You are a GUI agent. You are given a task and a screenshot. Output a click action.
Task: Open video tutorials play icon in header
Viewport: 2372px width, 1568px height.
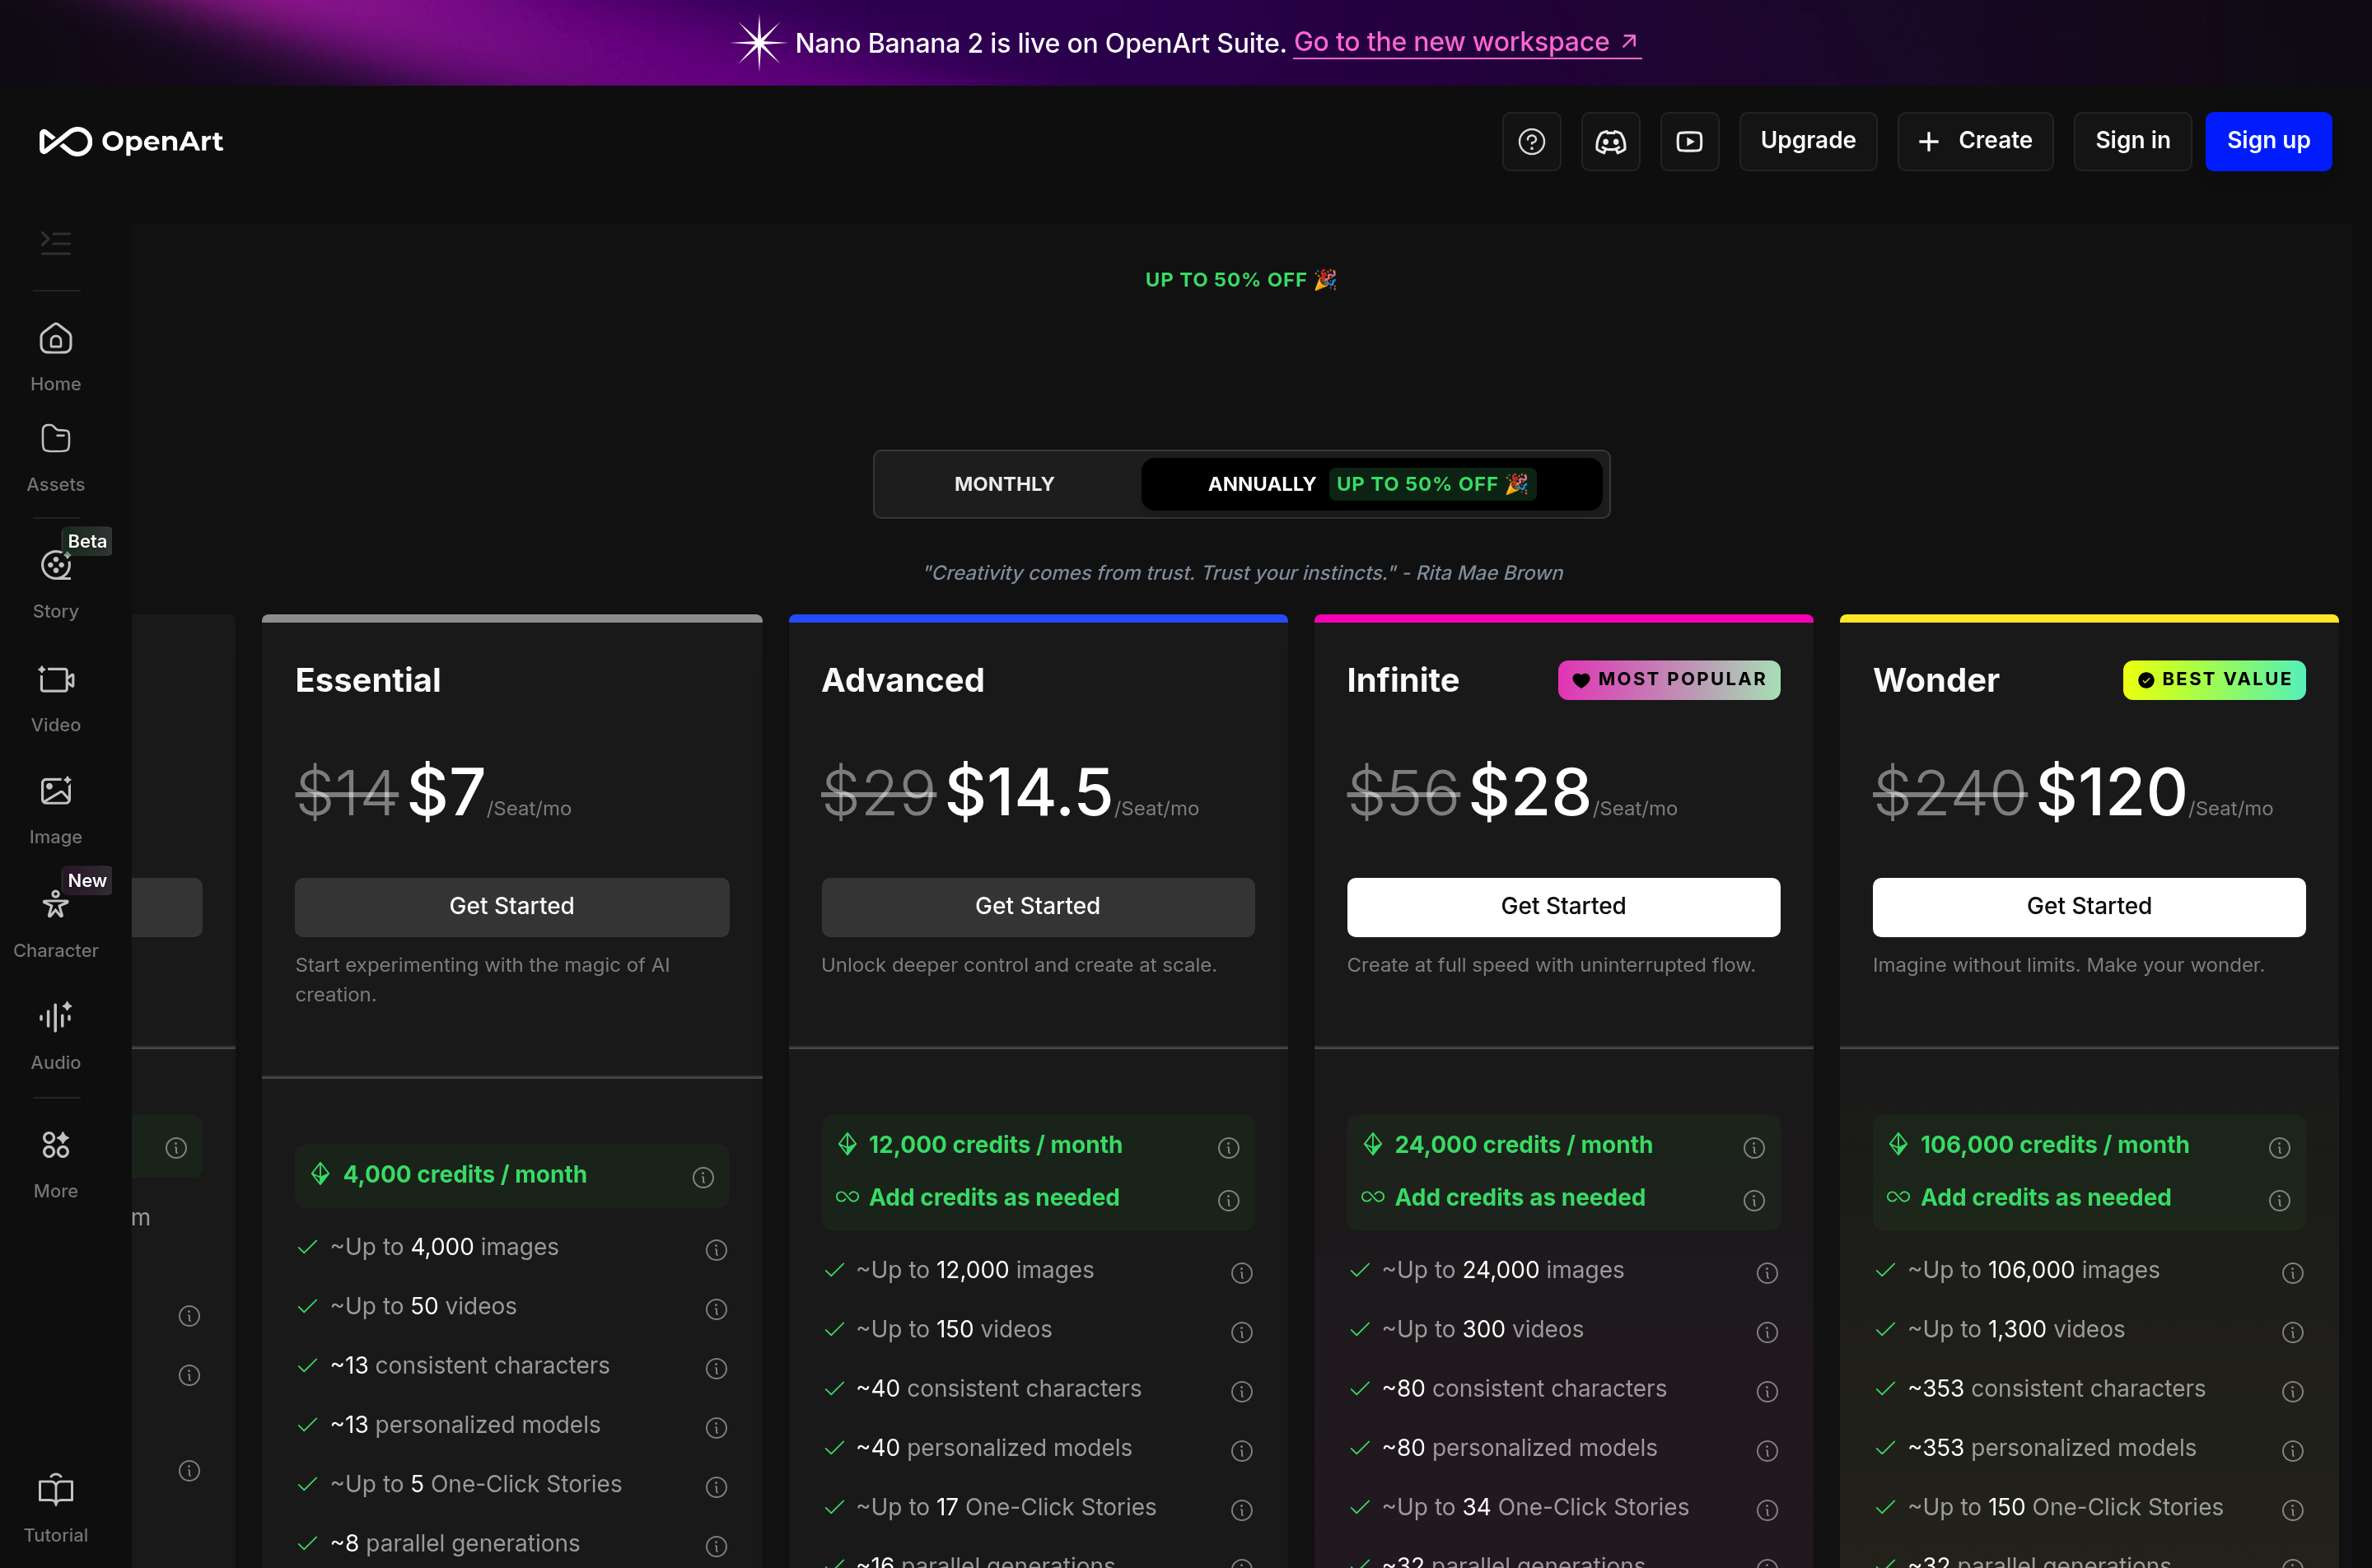pos(1689,141)
